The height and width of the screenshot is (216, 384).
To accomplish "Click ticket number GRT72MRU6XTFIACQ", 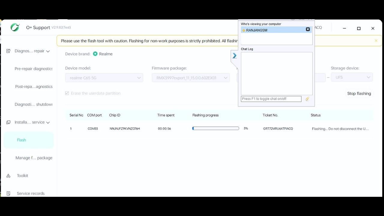I will pos(278,129).
